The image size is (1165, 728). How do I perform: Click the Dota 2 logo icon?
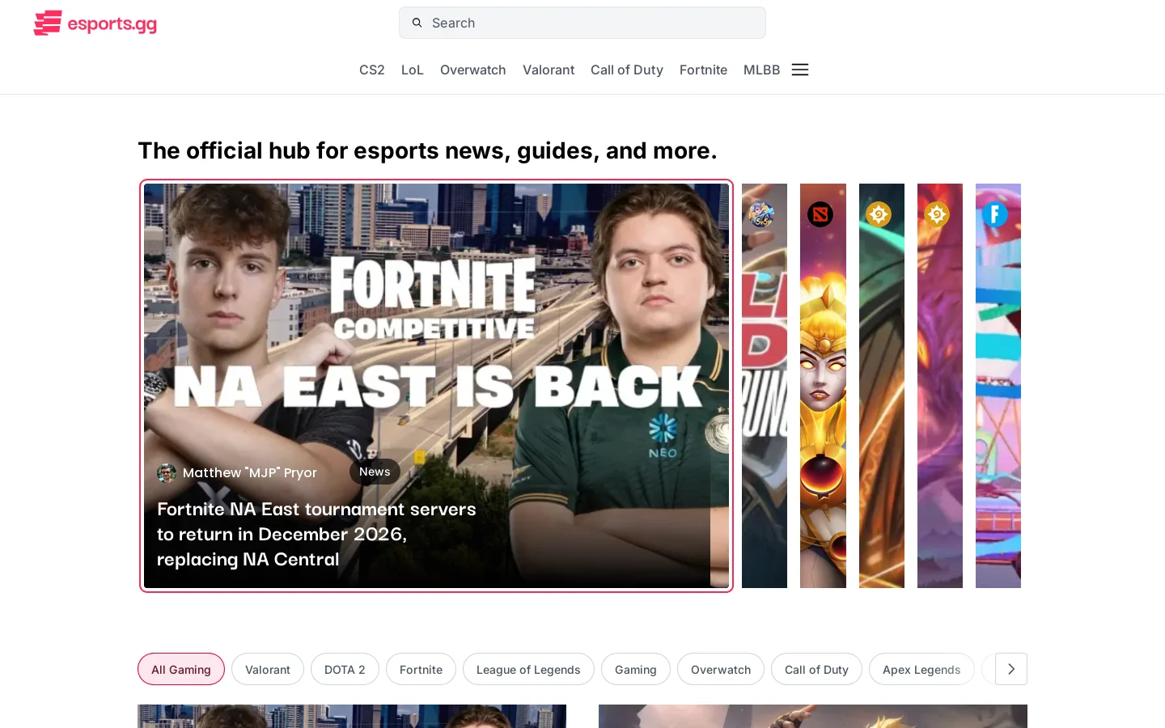(820, 214)
